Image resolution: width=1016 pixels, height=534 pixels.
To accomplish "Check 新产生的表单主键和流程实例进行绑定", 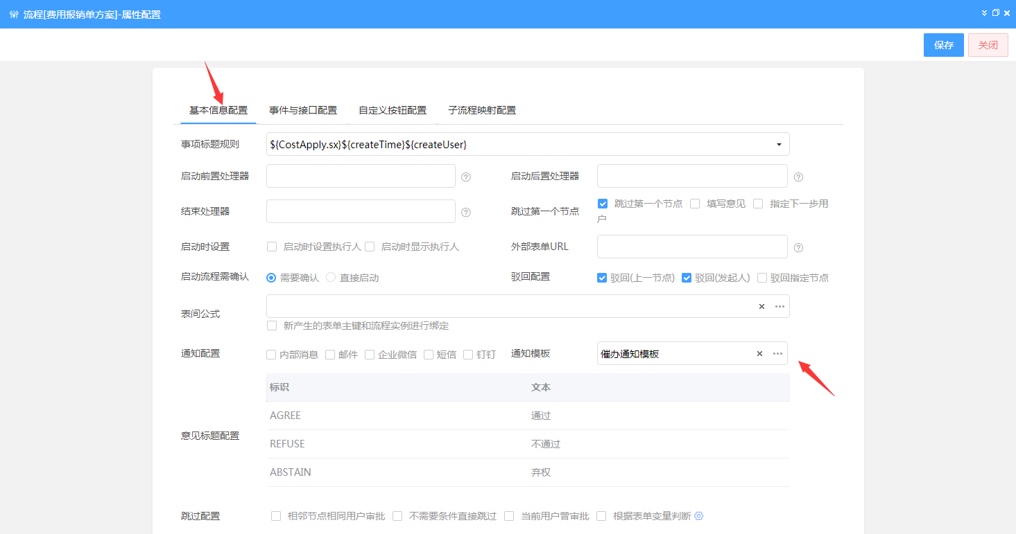I will tap(272, 326).
